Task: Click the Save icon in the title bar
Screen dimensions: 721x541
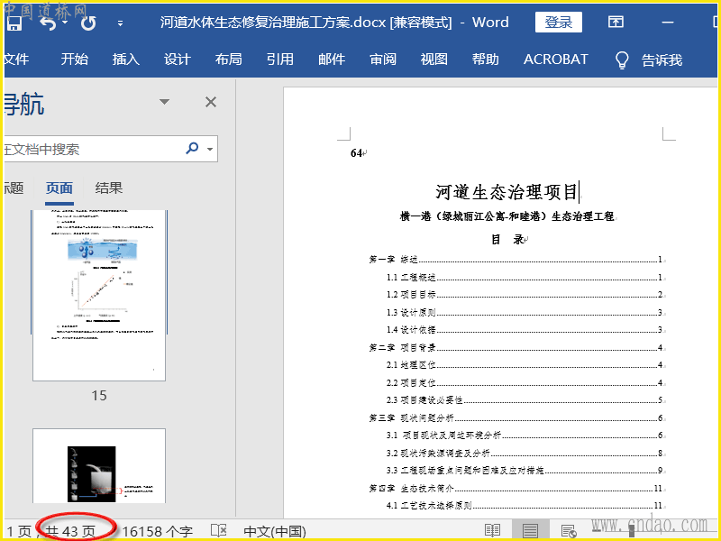Action: pos(13,23)
